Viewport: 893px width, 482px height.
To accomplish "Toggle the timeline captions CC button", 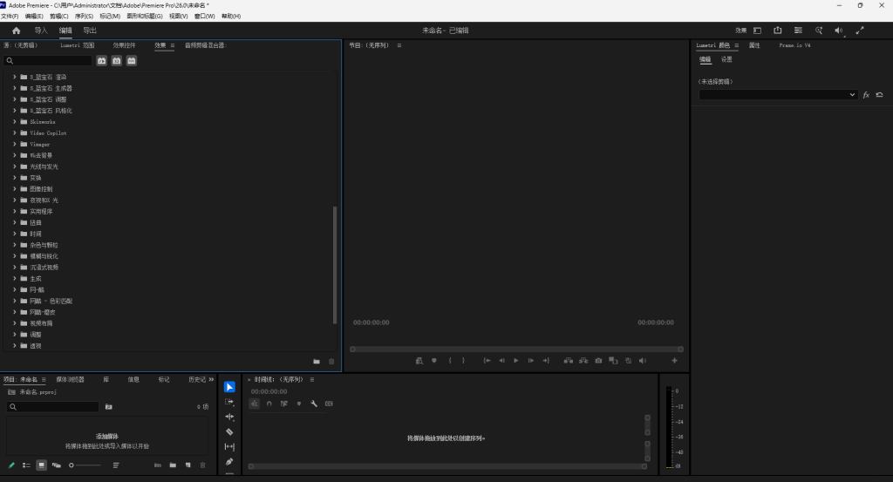I will (329, 404).
